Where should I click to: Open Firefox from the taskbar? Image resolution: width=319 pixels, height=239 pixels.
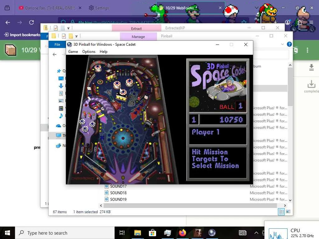[183, 233]
